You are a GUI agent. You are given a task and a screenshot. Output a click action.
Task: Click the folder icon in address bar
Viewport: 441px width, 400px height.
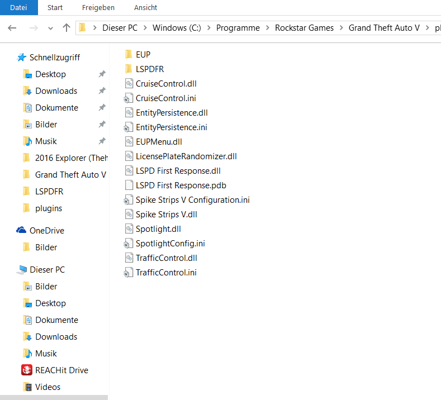pos(82,27)
